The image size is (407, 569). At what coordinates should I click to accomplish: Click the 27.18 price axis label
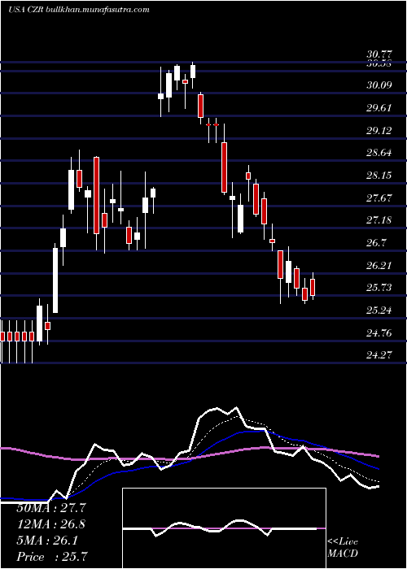click(x=379, y=220)
